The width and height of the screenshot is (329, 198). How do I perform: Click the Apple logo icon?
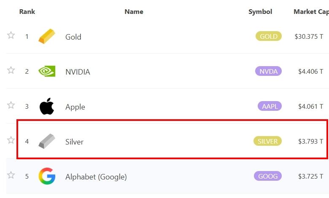pyautogui.click(x=47, y=107)
